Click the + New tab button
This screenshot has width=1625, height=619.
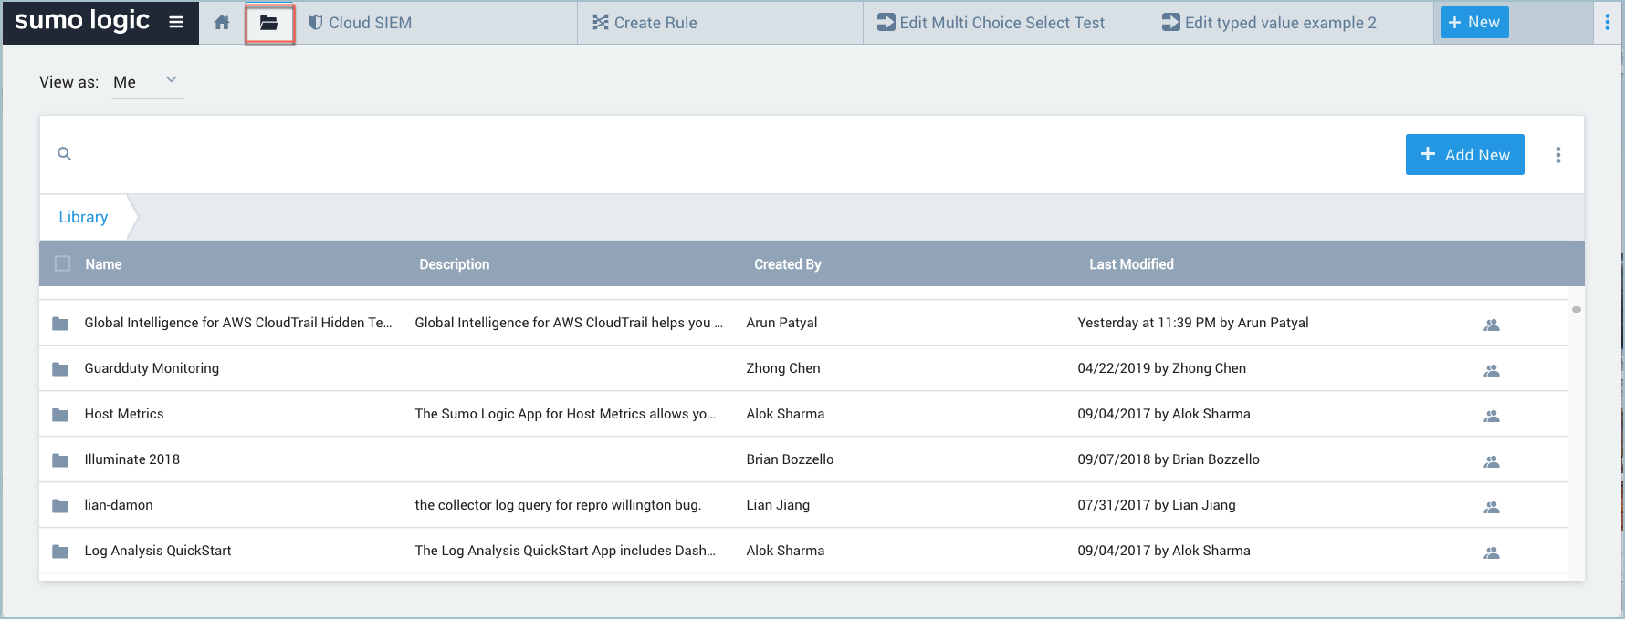click(1473, 23)
